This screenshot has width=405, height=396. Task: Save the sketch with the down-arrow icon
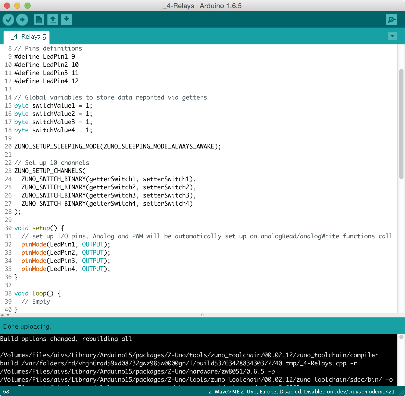point(67,20)
